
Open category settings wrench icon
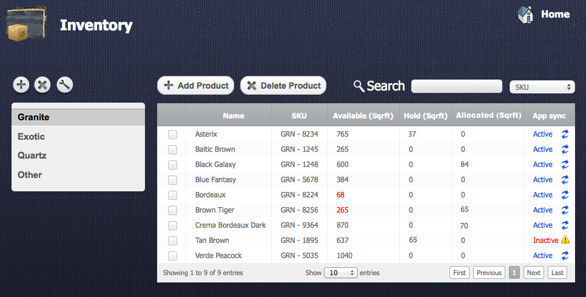pyautogui.click(x=64, y=85)
